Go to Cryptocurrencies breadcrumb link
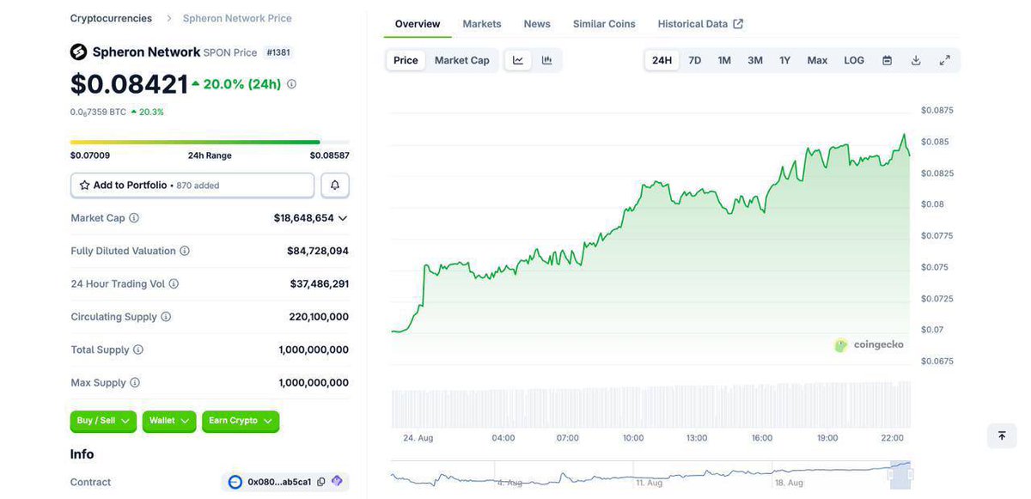This screenshot has width=1031, height=499. click(111, 18)
